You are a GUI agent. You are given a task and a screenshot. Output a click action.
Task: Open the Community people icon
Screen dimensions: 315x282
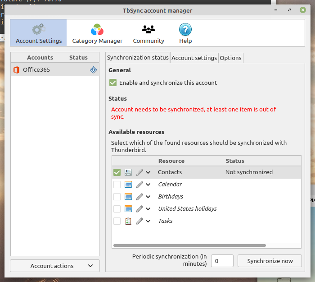148,30
